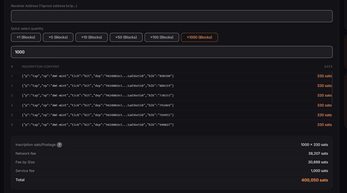Click the 1000 × 330 sats postage value
Image resolution: width=347 pixels, height=193 pixels.
tap(314, 145)
